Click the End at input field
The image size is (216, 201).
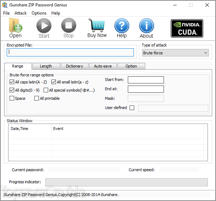tap(146, 89)
